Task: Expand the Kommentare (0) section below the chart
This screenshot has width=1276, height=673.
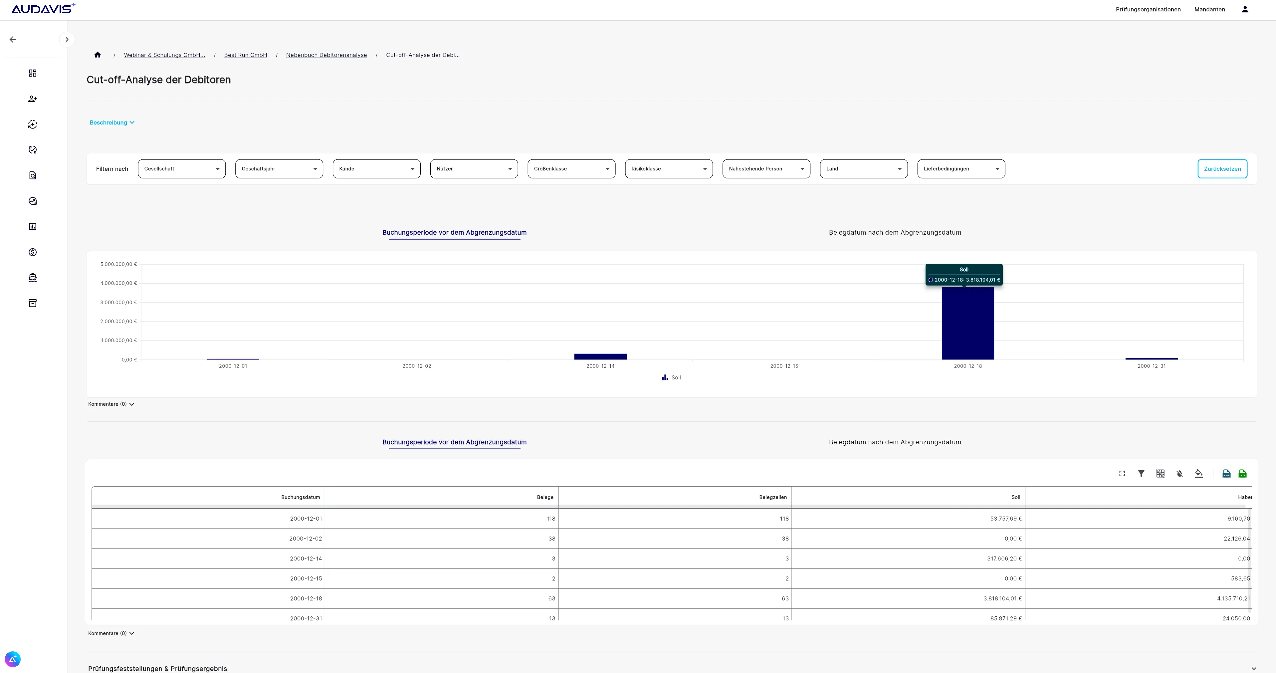Action: (111, 404)
